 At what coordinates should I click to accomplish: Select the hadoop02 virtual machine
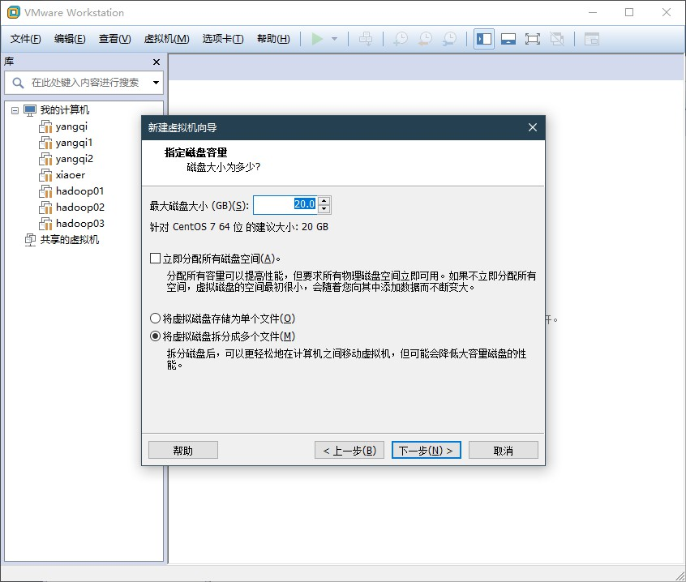point(80,208)
